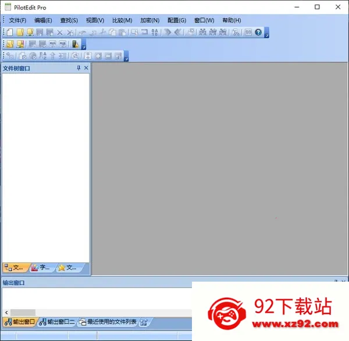Open FTP file using folder-on-monitor icon

tap(30, 32)
